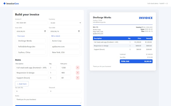The width and height of the screenshot is (171, 106).
Task: Click the BILL TO label in the preview
Action: click(x=96, y=27)
